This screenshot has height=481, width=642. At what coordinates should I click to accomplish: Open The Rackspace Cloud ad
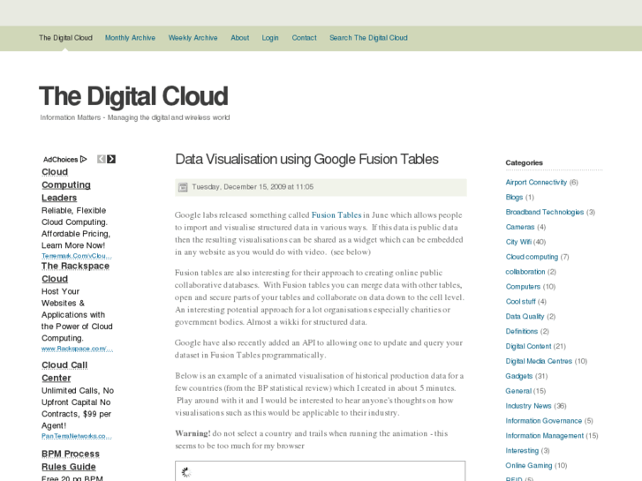(75, 272)
